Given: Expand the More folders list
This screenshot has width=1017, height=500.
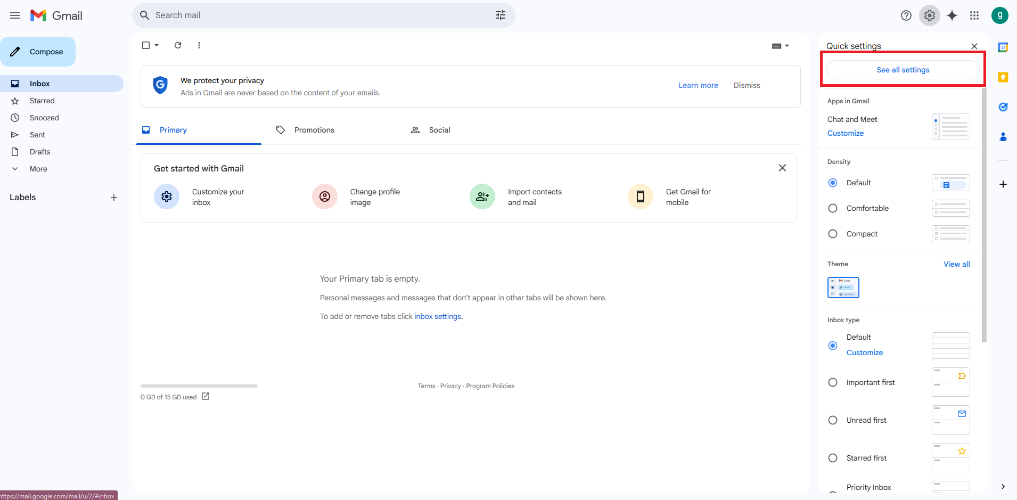Looking at the screenshot, I should [x=38, y=169].
